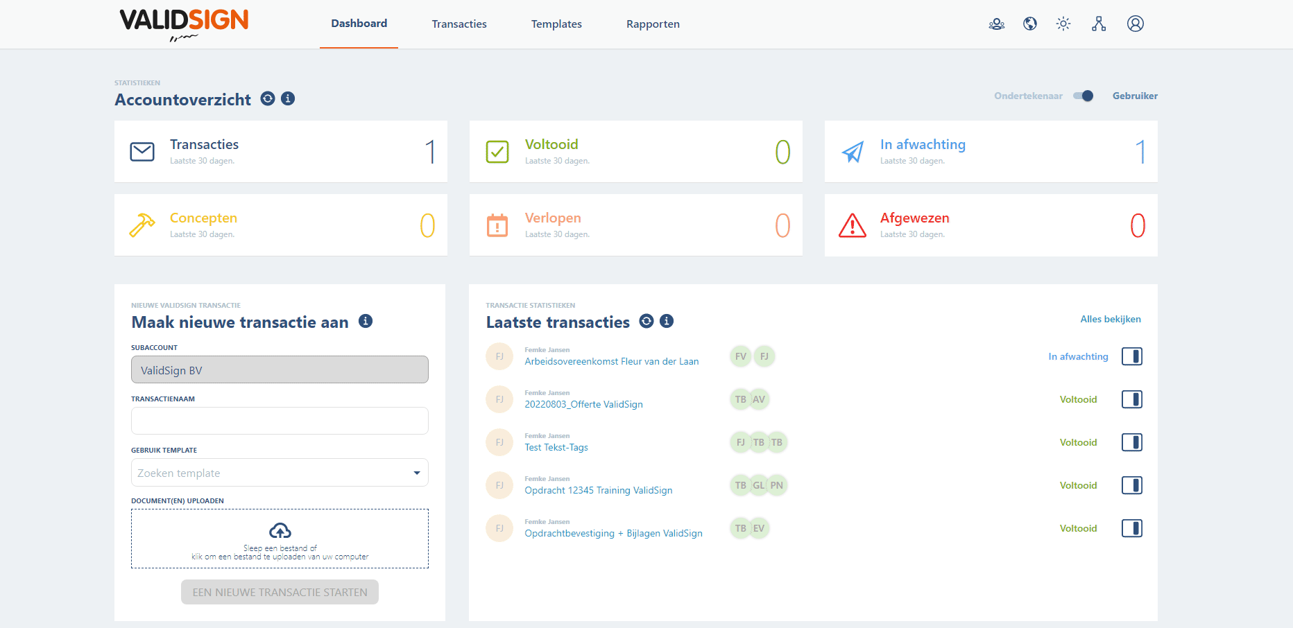The height and width of the screenshot is (628, 1293).
Task: Toggle side panel for Arbeidsovereenkomst Fleur van der Laan
Action: pyautogui.click(x=1131, y=357)
